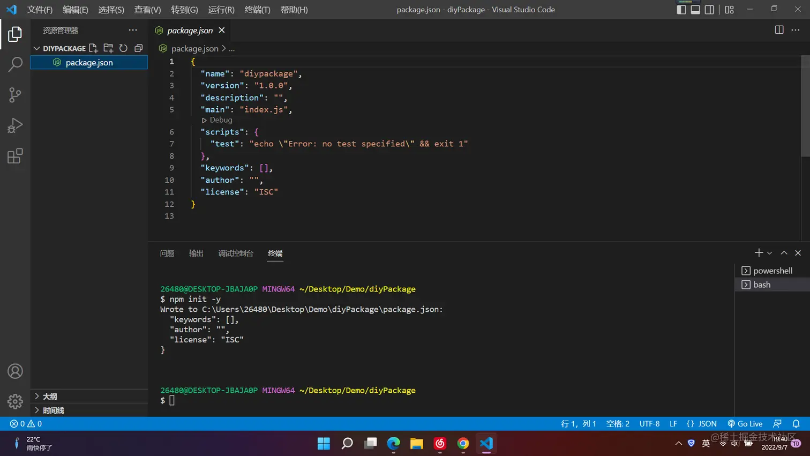
Task: Click the breadcrumb chevron after package.json
Action: click(224, 48)
